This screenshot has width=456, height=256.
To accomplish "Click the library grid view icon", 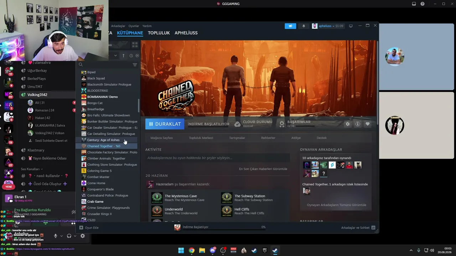I will 135,45.
